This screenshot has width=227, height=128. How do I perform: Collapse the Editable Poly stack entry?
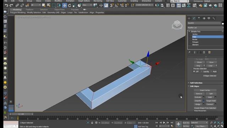[x=189, y=32]
